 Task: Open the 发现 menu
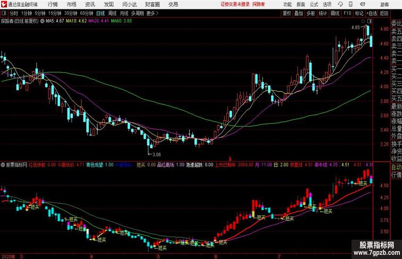click(x=108, y=4)
